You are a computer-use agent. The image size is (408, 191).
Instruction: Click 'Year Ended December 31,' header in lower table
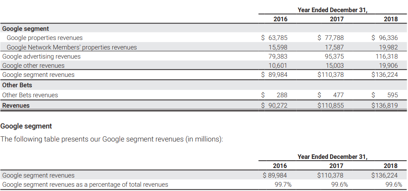[333, 157]
